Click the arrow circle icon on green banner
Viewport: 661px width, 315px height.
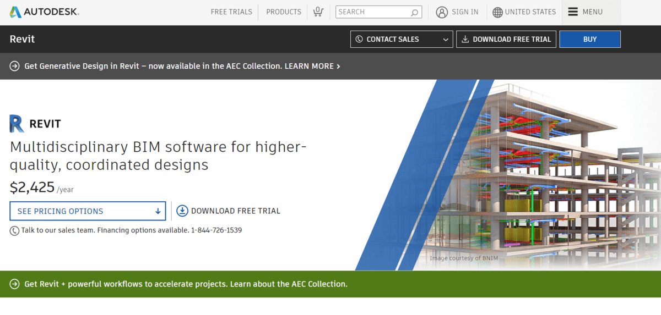click(15, 284)
